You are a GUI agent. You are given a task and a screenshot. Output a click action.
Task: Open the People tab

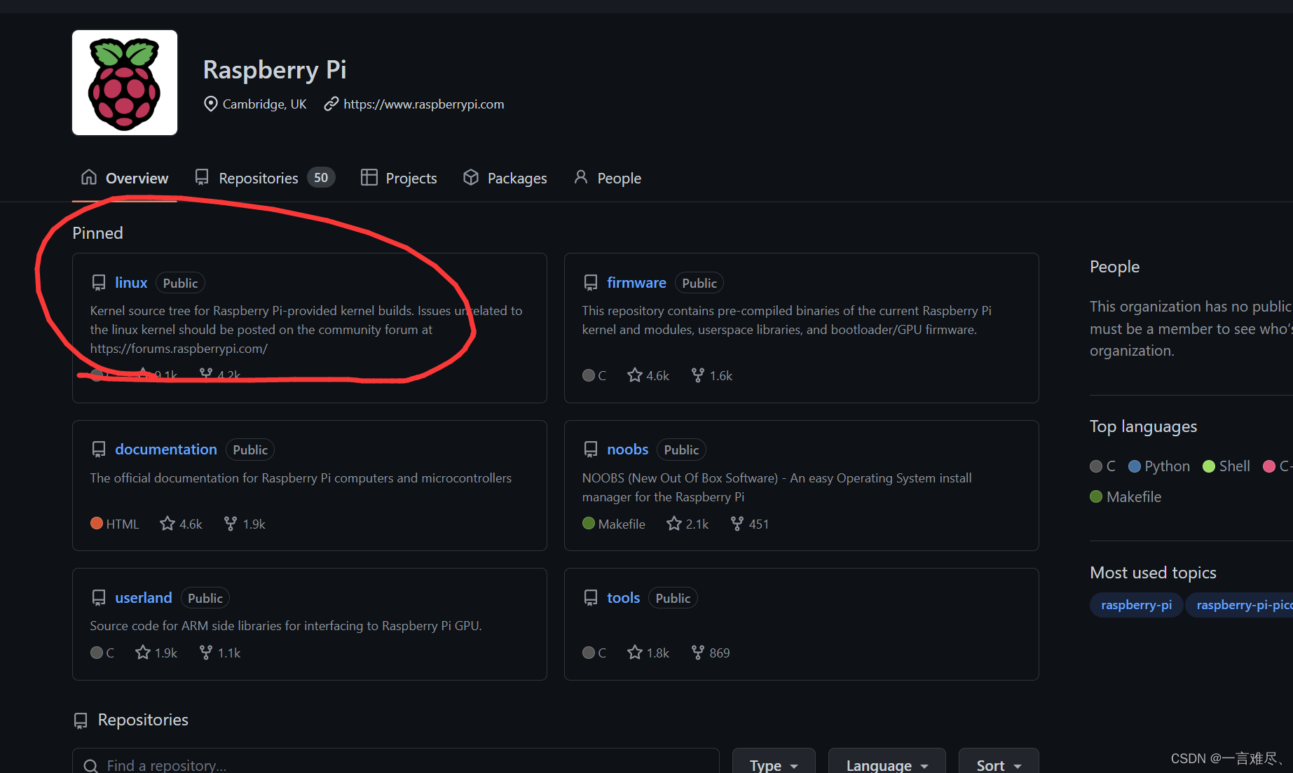[x=608, y=178]
